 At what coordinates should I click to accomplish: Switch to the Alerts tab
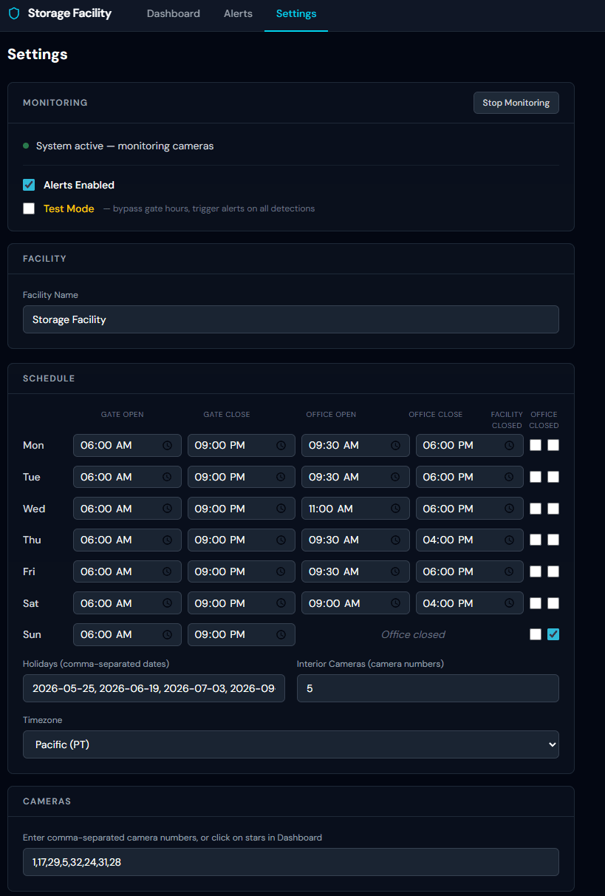238,13
